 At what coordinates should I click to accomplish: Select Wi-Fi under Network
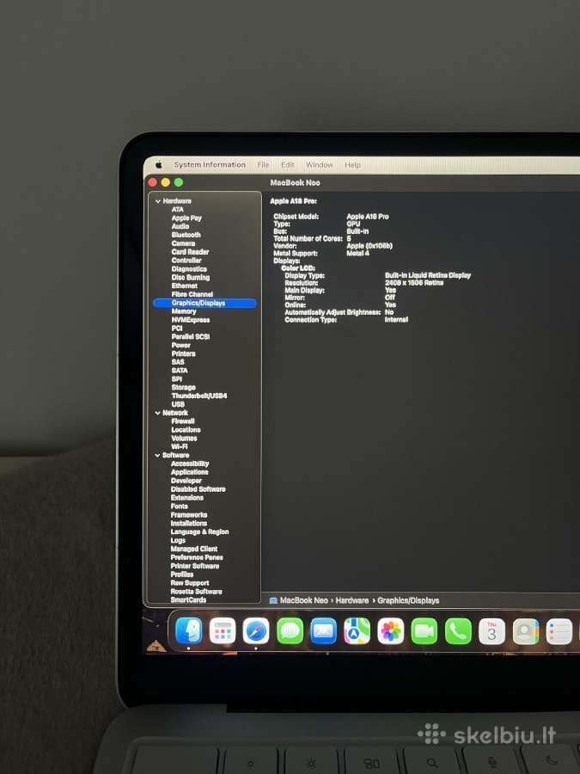tap(180, 446)
